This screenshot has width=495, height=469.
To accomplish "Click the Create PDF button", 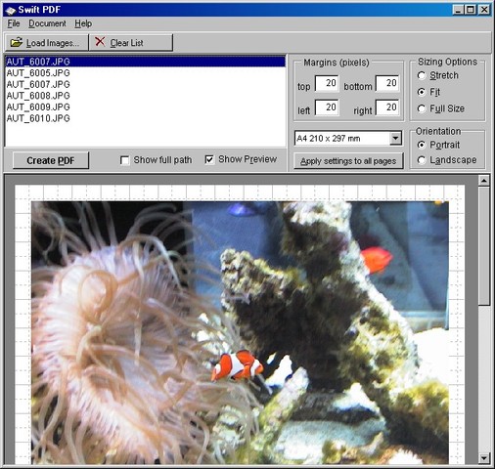I will (x=51, y=160).
